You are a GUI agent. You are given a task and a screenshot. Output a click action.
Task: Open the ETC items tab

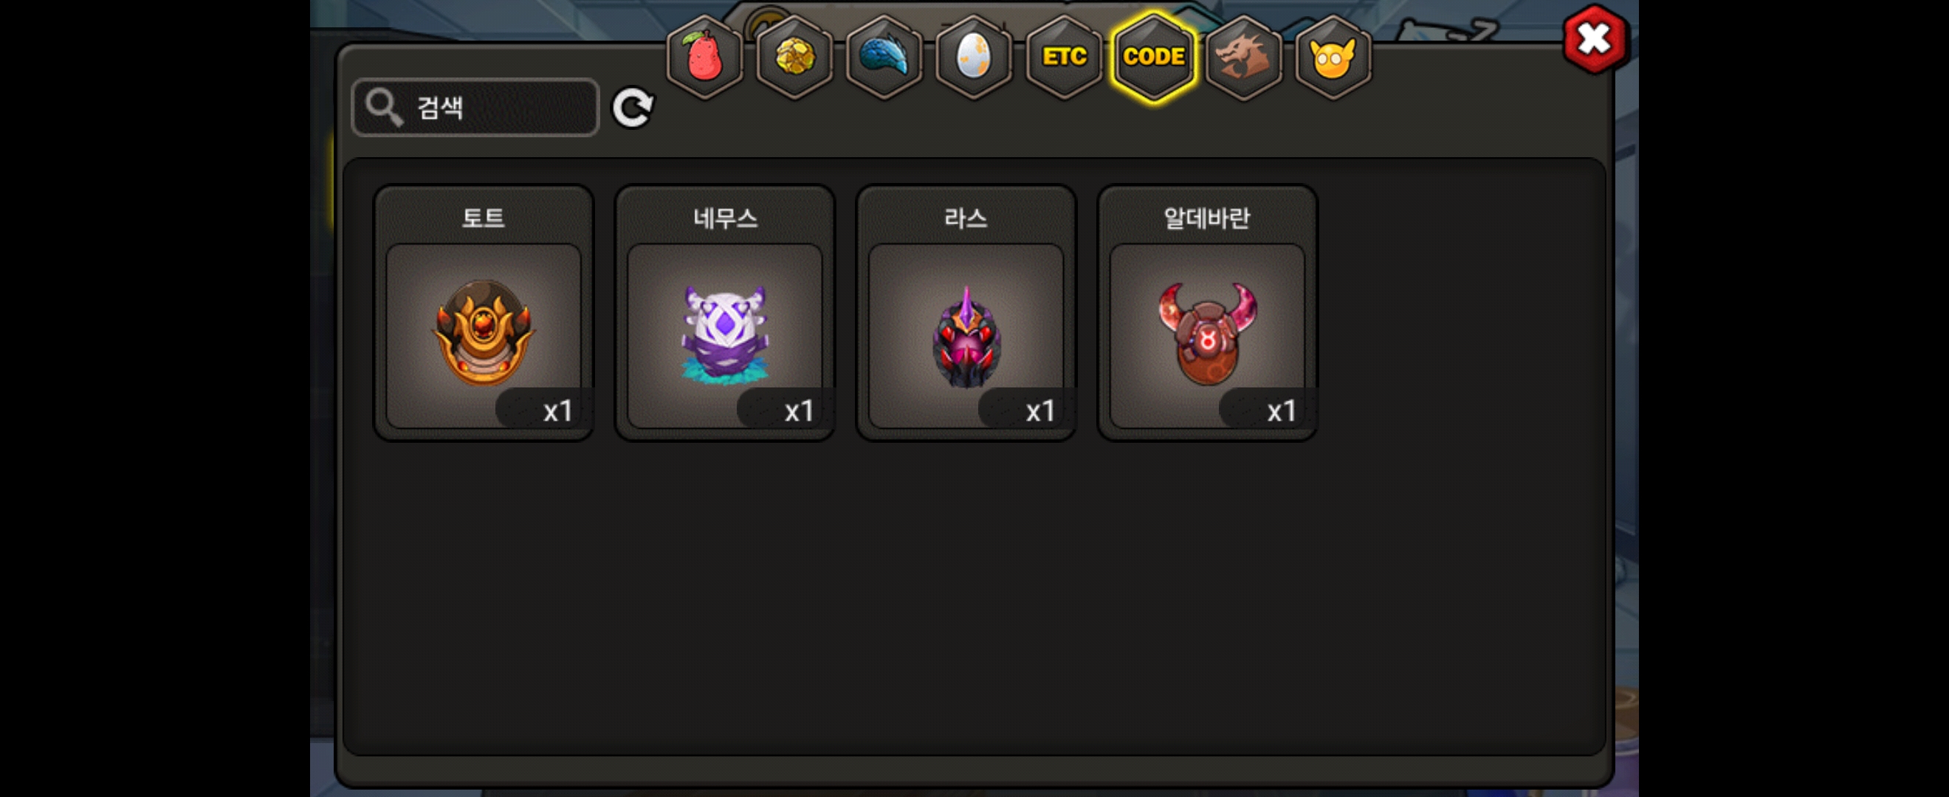(x=1064, y=57)
